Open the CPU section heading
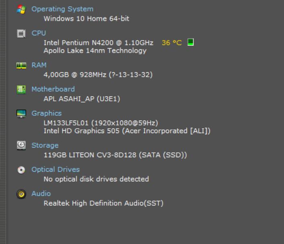 [39, 33]
